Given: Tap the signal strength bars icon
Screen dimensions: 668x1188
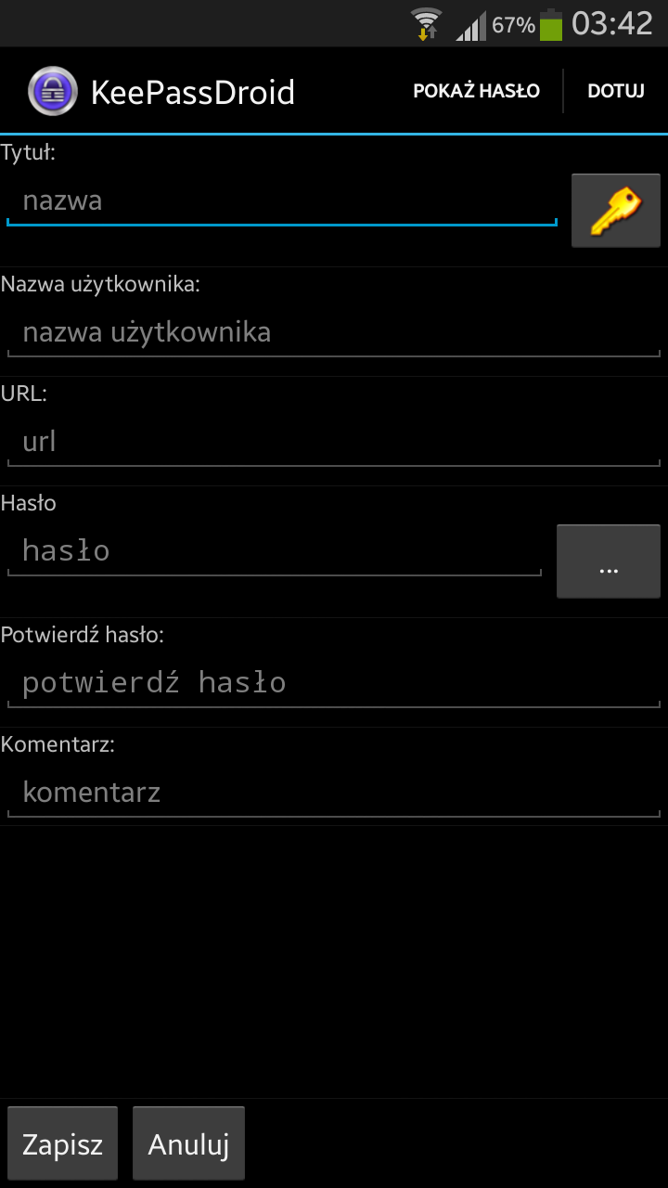Looking at the screenshot, I should (x=471, y=26).
